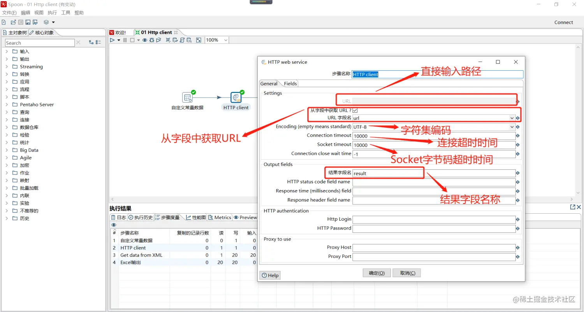584x312 pixels.
Task: Click the Http Login input field
Action: (x=434, y=220)
